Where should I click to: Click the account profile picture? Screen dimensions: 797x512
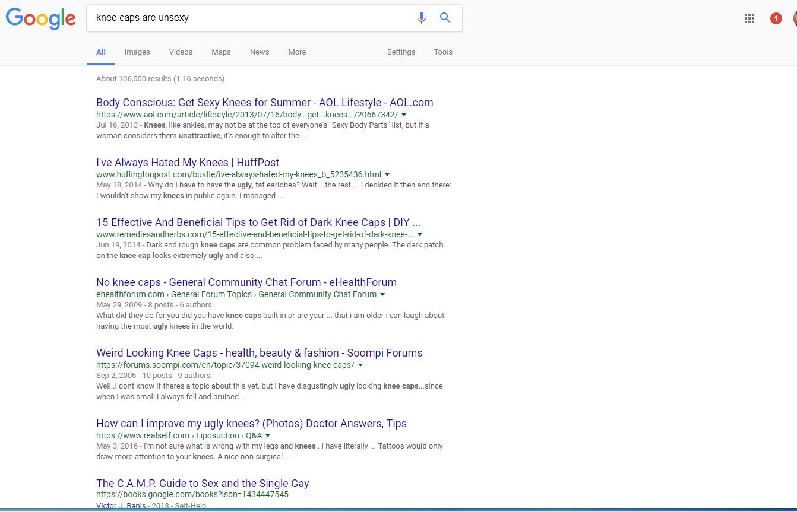coord(794,18)
